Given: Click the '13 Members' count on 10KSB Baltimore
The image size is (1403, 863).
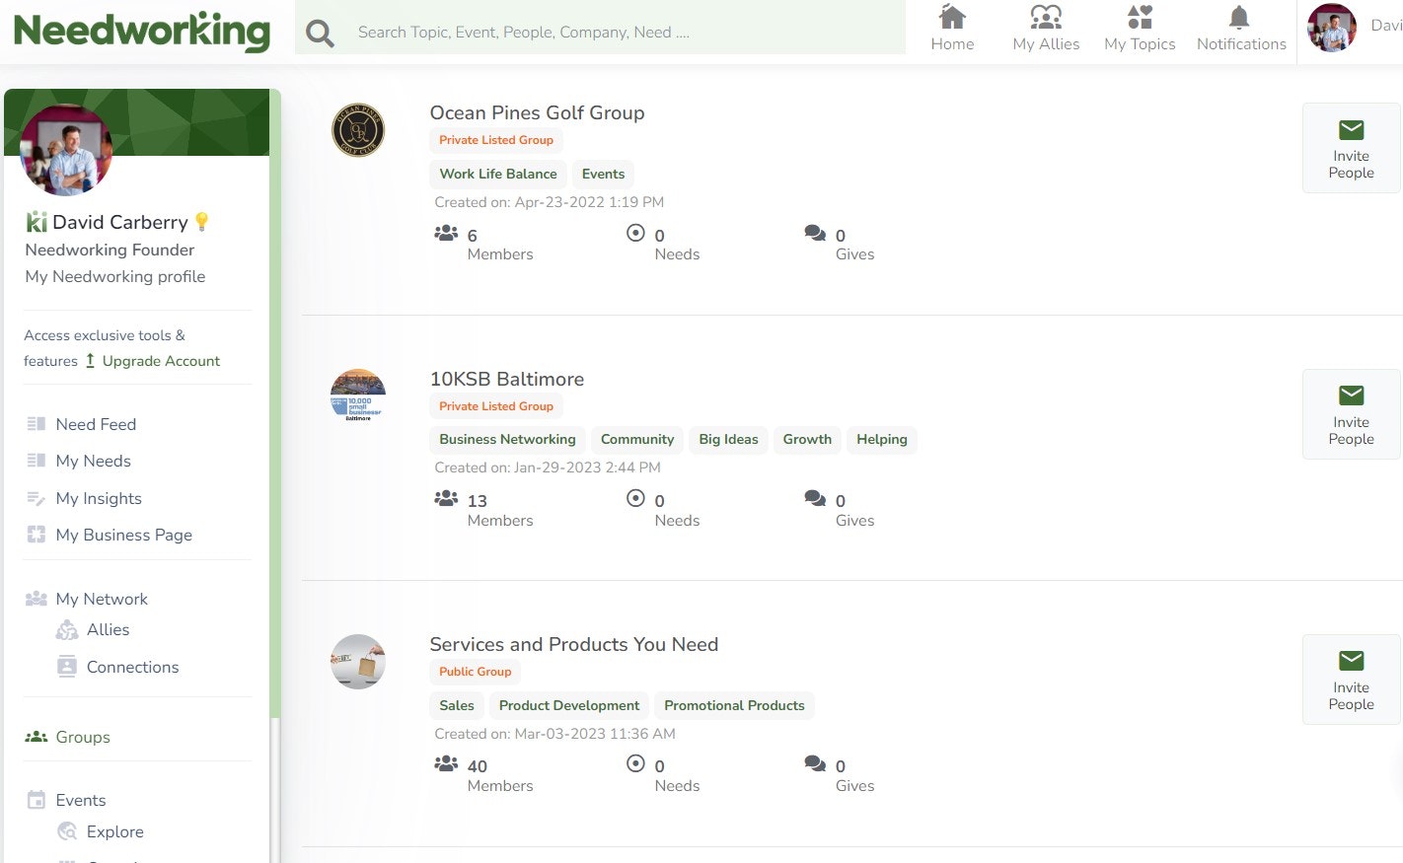Looking at the screenshot, I should pos(500,510).
